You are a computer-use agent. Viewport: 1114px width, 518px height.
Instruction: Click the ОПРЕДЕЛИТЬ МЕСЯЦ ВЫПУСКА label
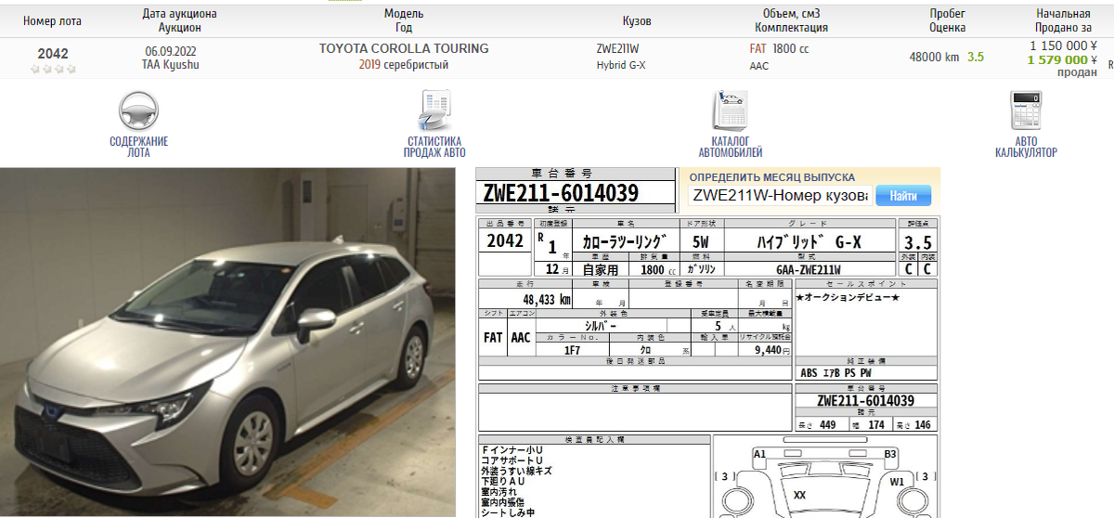coord(772,176)
